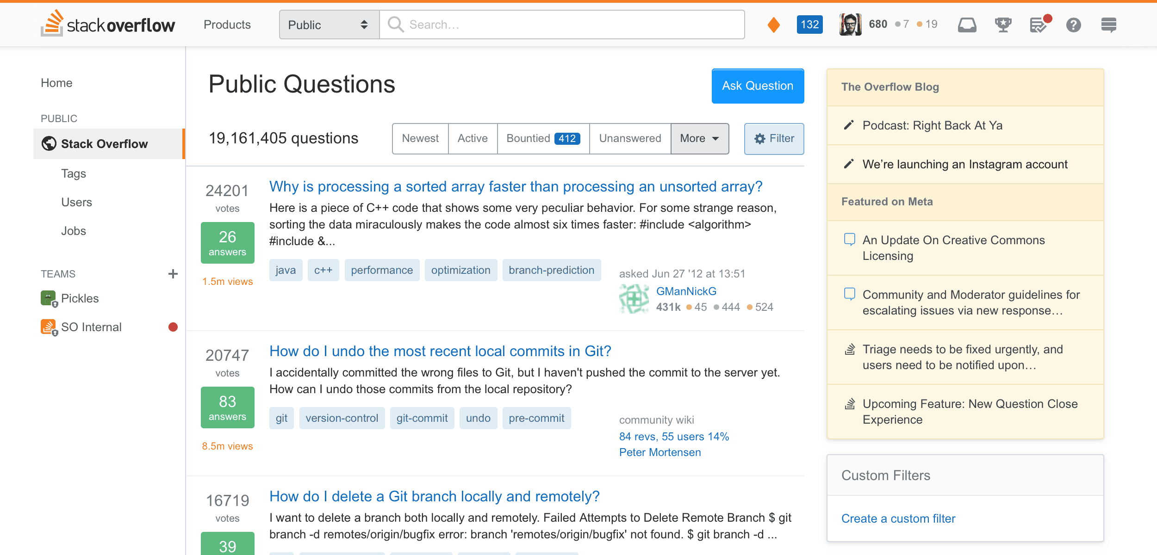This screenshot has height=555, width=1157.
Task: Switch to the Newest tab
Action: [x=420, y=138]
